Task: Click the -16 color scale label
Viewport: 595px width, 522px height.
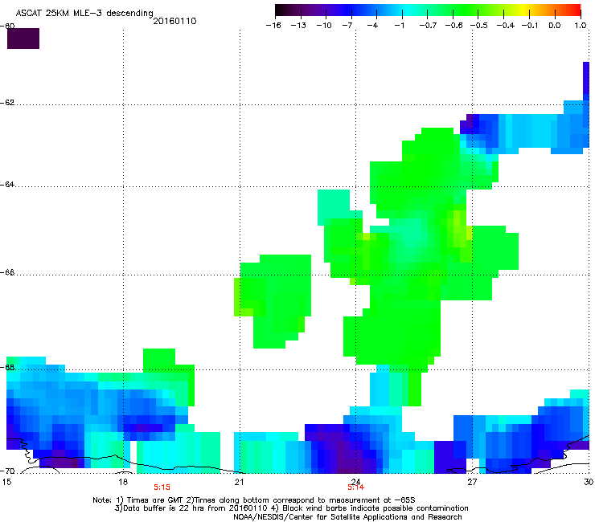Action: pos(273,26)
